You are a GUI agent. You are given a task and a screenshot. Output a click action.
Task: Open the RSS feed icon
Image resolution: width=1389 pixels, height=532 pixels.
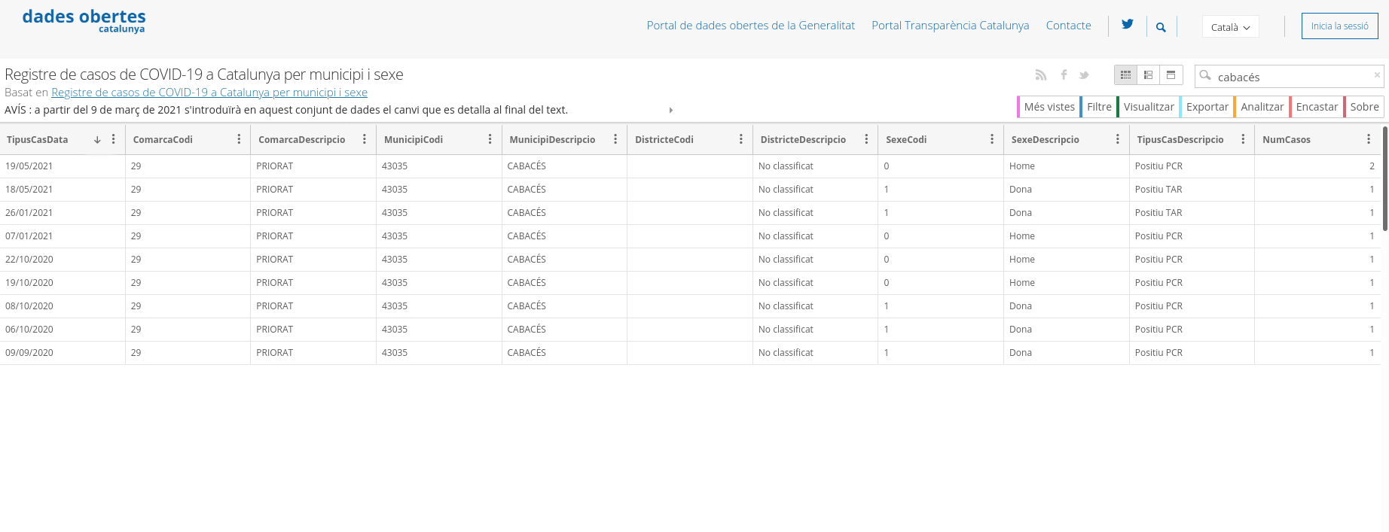click(1041, 74)
